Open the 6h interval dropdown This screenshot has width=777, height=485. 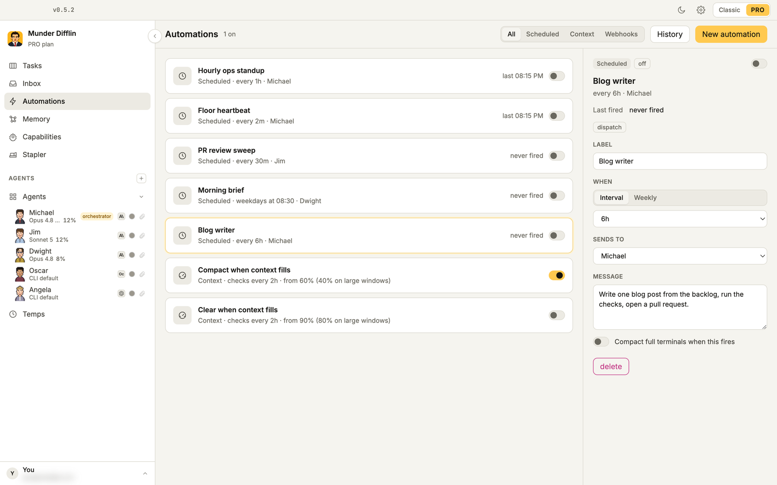click(x=680, y=219)
